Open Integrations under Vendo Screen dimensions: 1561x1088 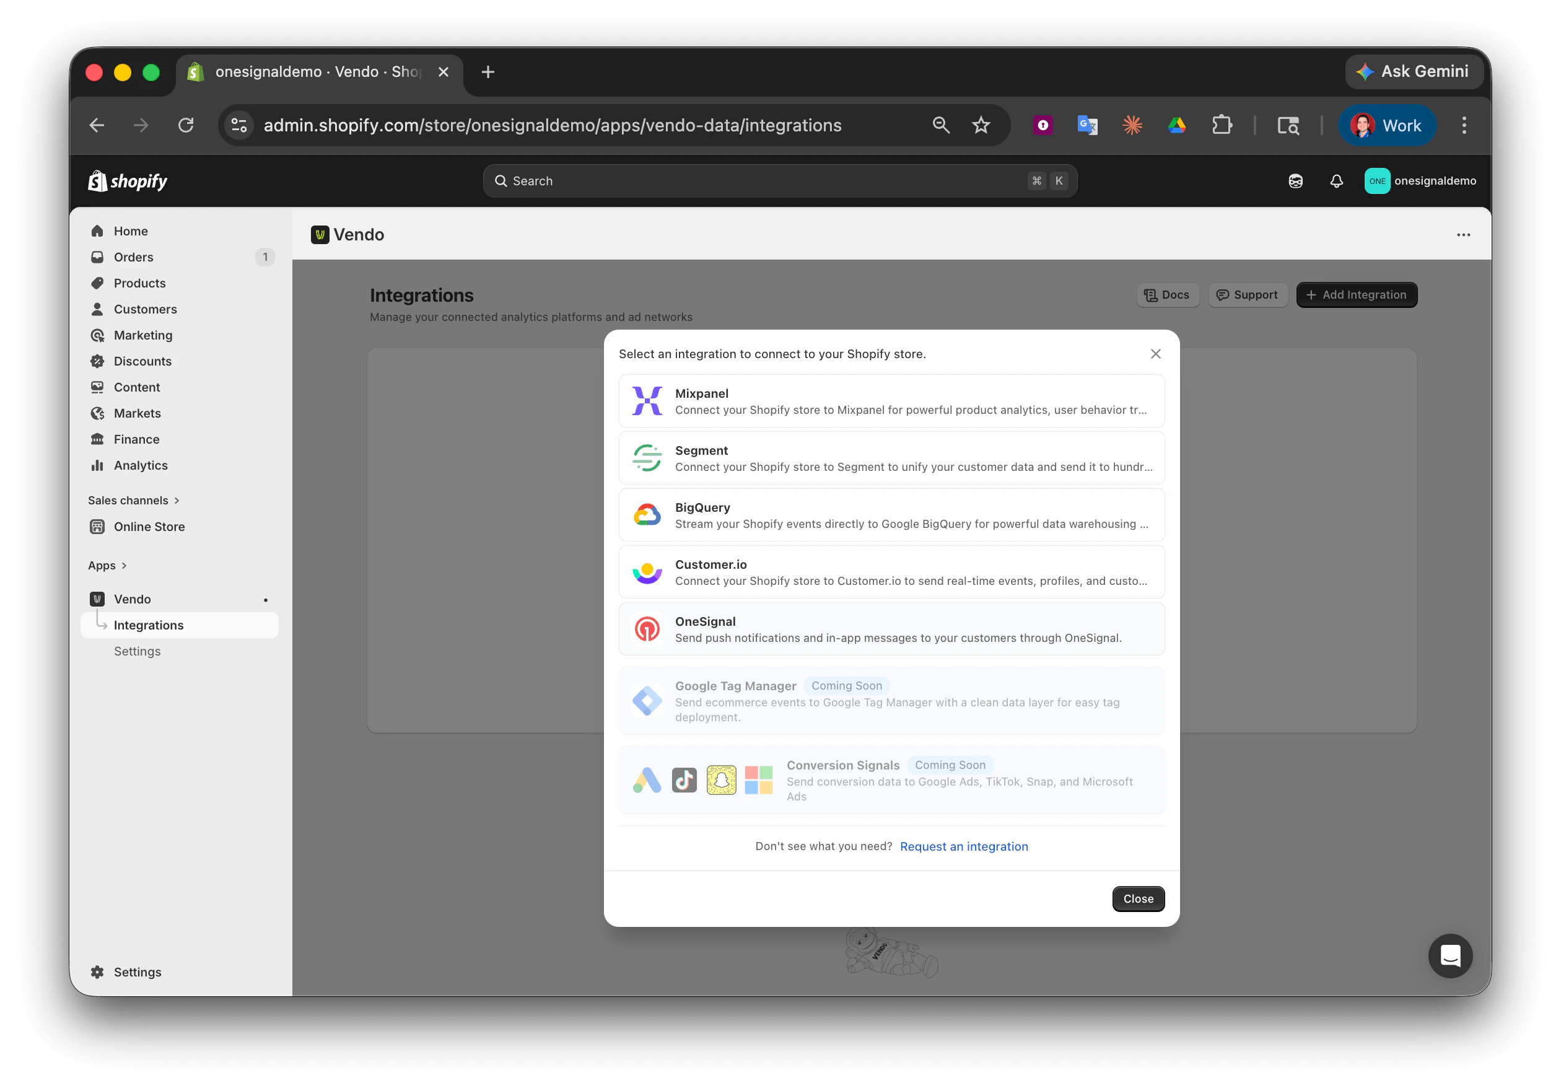coord(148,625)
